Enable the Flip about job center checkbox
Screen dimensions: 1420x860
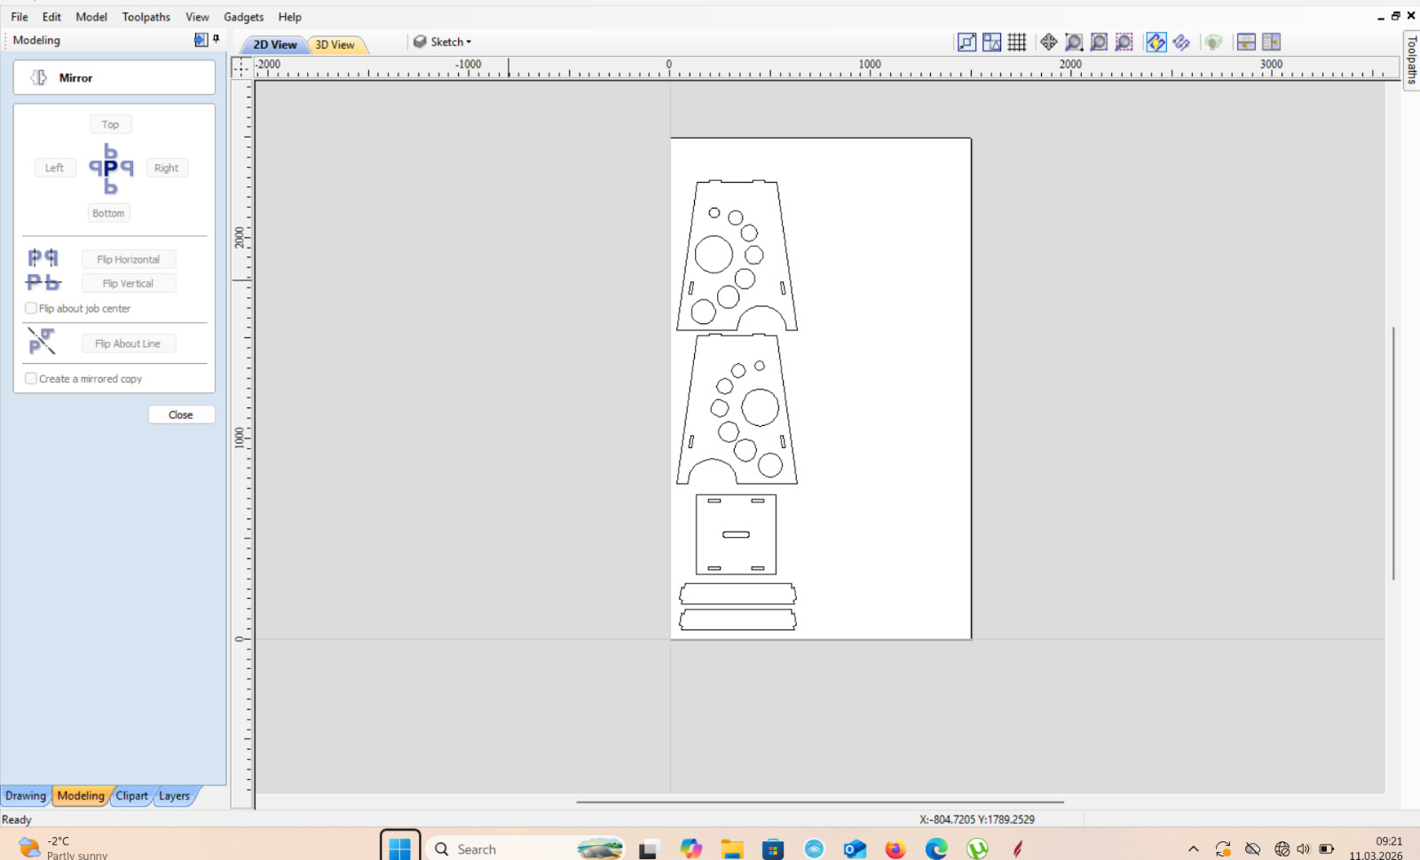pyautogui.click(x=31, y=308)
